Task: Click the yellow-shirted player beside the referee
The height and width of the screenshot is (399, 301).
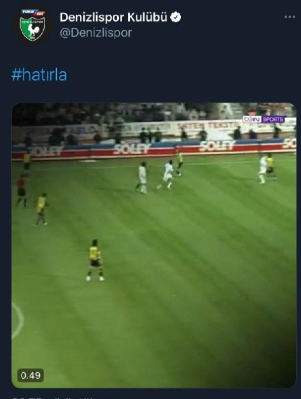Action: pos(41,209)
